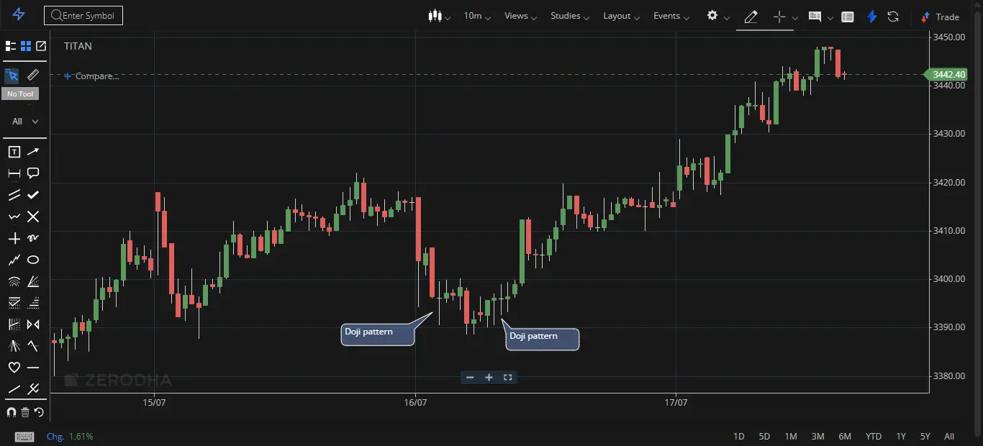
Task: Select the 1M range
Action: [x=791, y=437]
